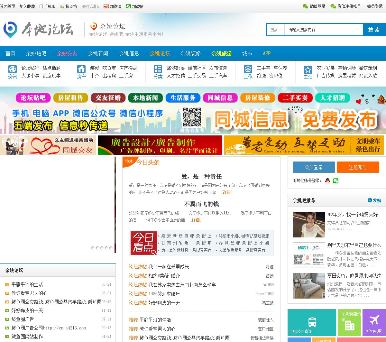386x342 pixels.
Task: Open the 生活 star icon
Action: coord(308,69)
